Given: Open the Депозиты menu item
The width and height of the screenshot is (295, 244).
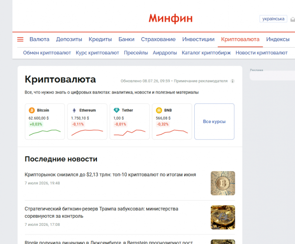Looking at the screenshot, I should click(x=69, y=39).
